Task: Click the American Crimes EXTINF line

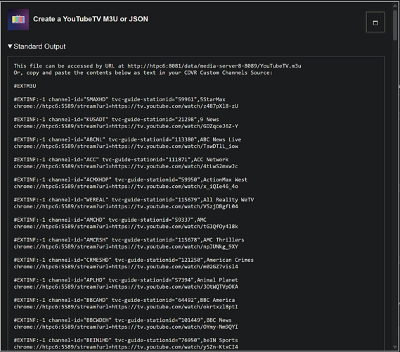Action: (x=134, y=260)
